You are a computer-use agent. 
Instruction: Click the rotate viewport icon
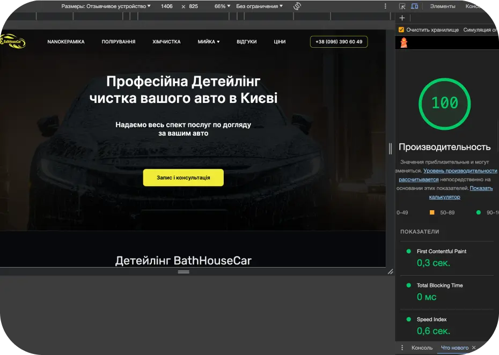pyautogui.click(x=297, y=6)
